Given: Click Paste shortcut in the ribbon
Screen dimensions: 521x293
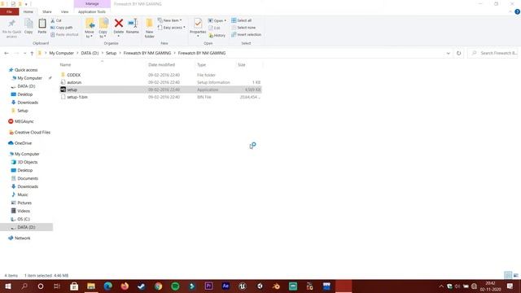Looking at the screenshot, I should coord(64,34).
